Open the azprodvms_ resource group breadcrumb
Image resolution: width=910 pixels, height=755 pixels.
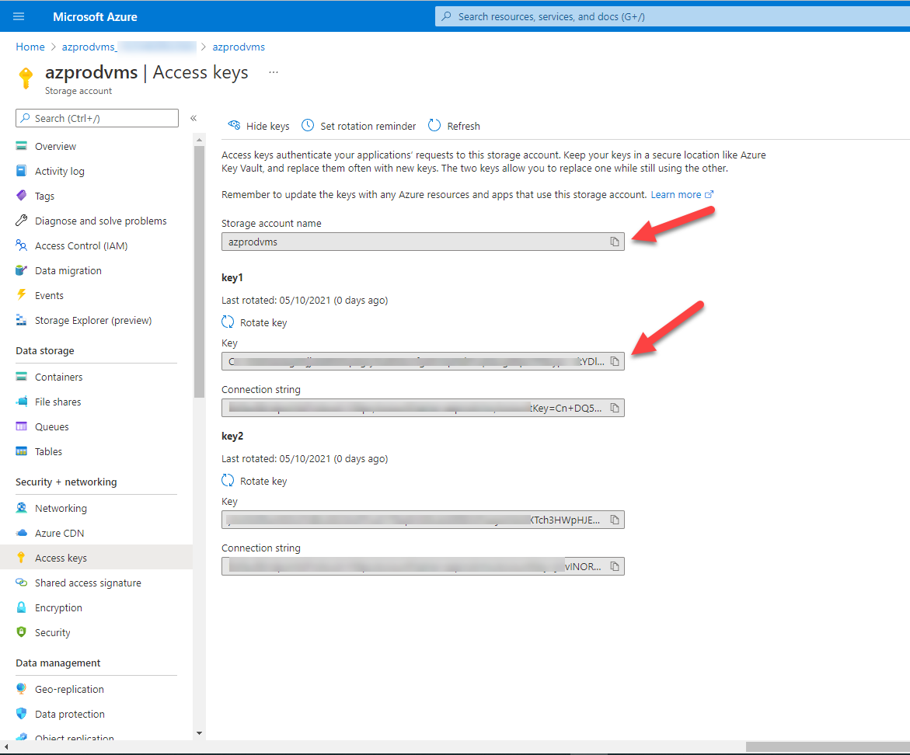(x=129, y=47)
